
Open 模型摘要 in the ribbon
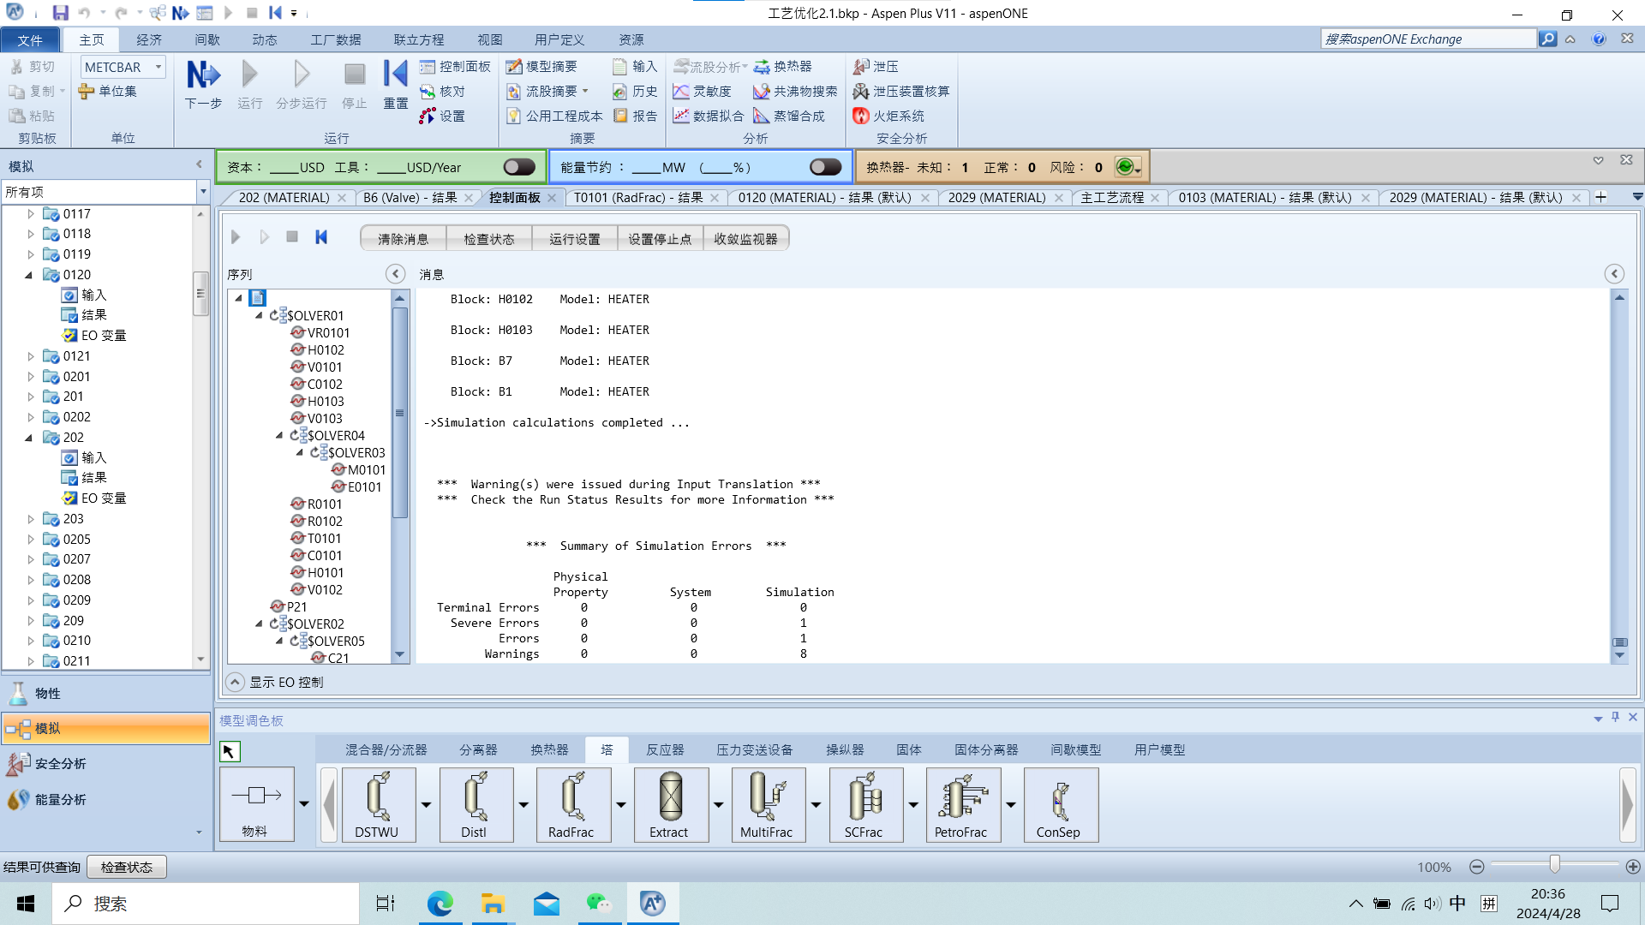(541, 67)
